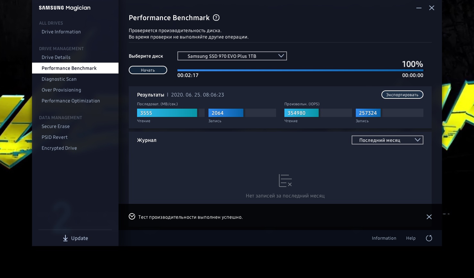Open Drive Information page

(x=61, y=32)
